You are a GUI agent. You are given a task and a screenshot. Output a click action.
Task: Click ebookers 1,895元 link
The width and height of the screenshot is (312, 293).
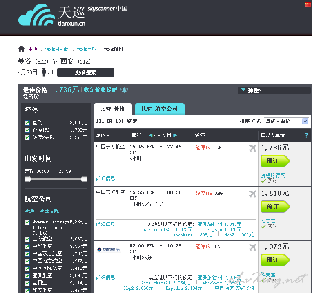(x=193, y=235)
